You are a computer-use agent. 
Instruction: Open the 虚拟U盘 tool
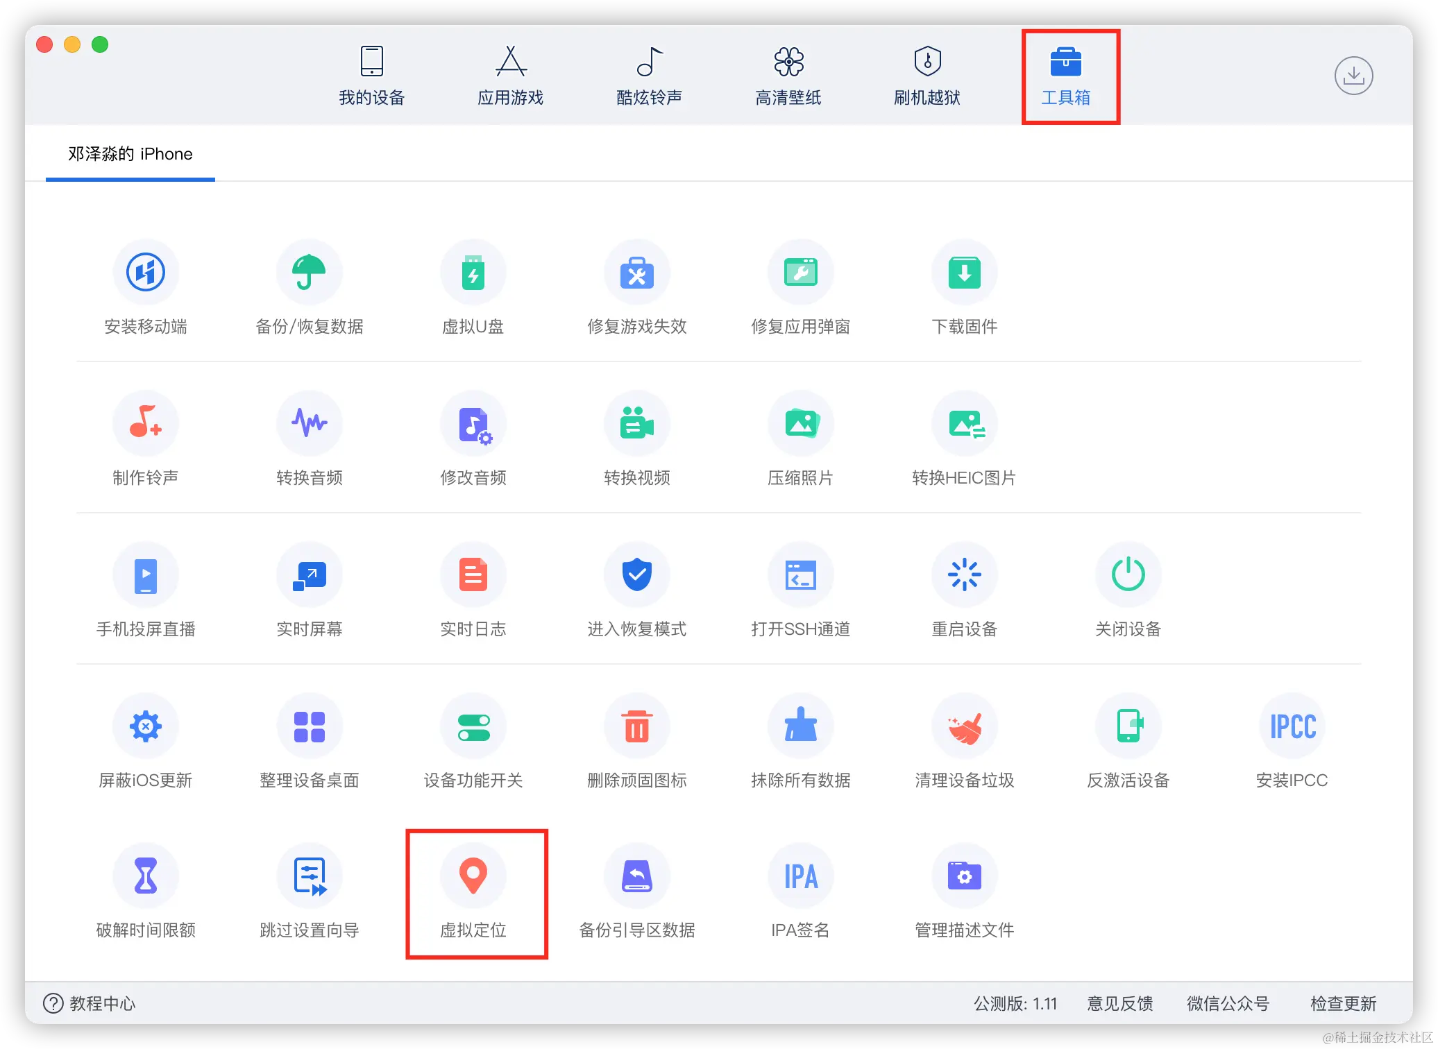pyautogui.click(x=473, y=273)
